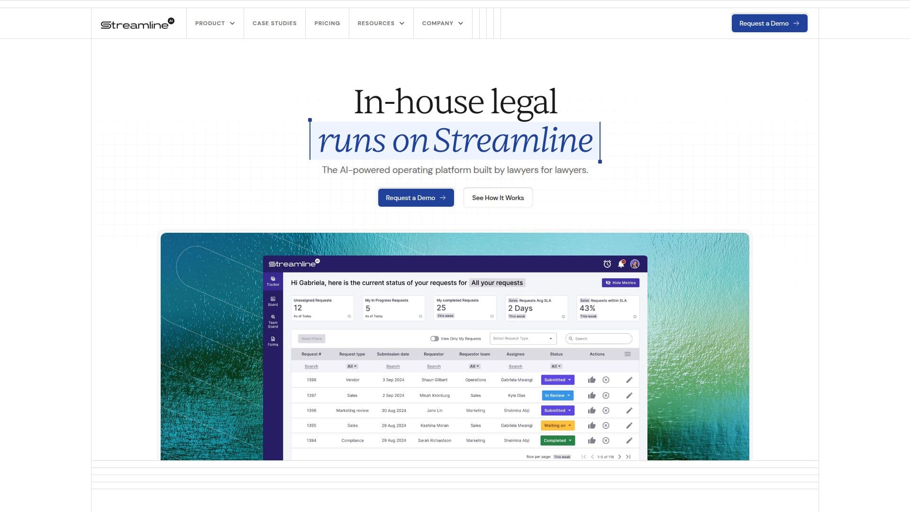Image resolution: width=910 pixels, height=512 pixels.
Task: Expand the Resources menu dropdown
Action: pos(381,23)
